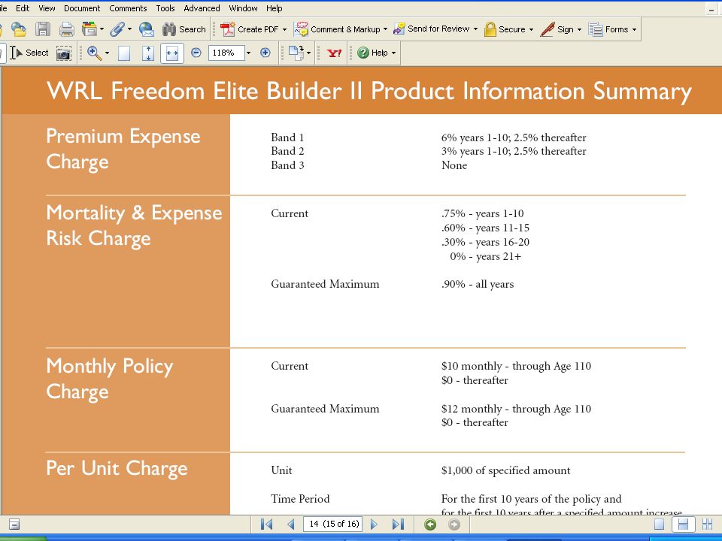Go to the first page

266,524
